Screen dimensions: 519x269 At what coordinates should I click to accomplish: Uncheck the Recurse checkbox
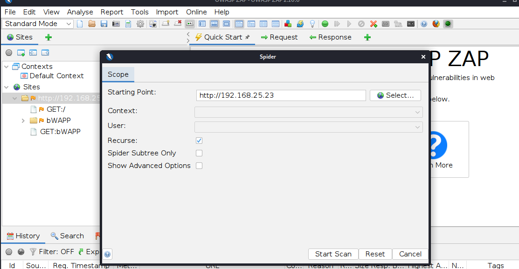(199, 141)
